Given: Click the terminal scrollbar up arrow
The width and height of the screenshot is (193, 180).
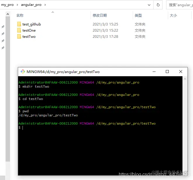Looking at the screenshot, I should 185,79.
